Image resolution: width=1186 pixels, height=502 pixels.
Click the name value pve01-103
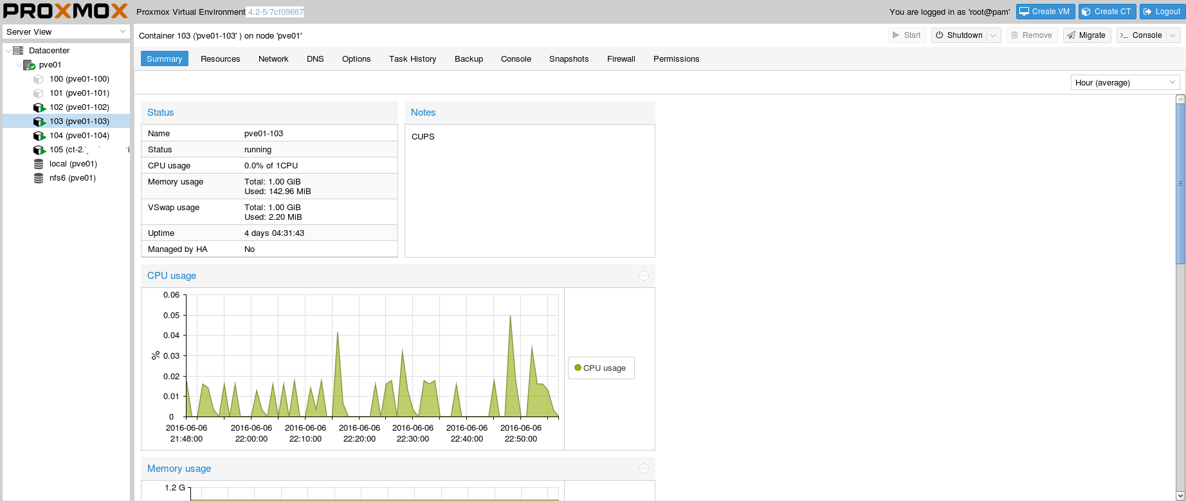tap(264, 134)
